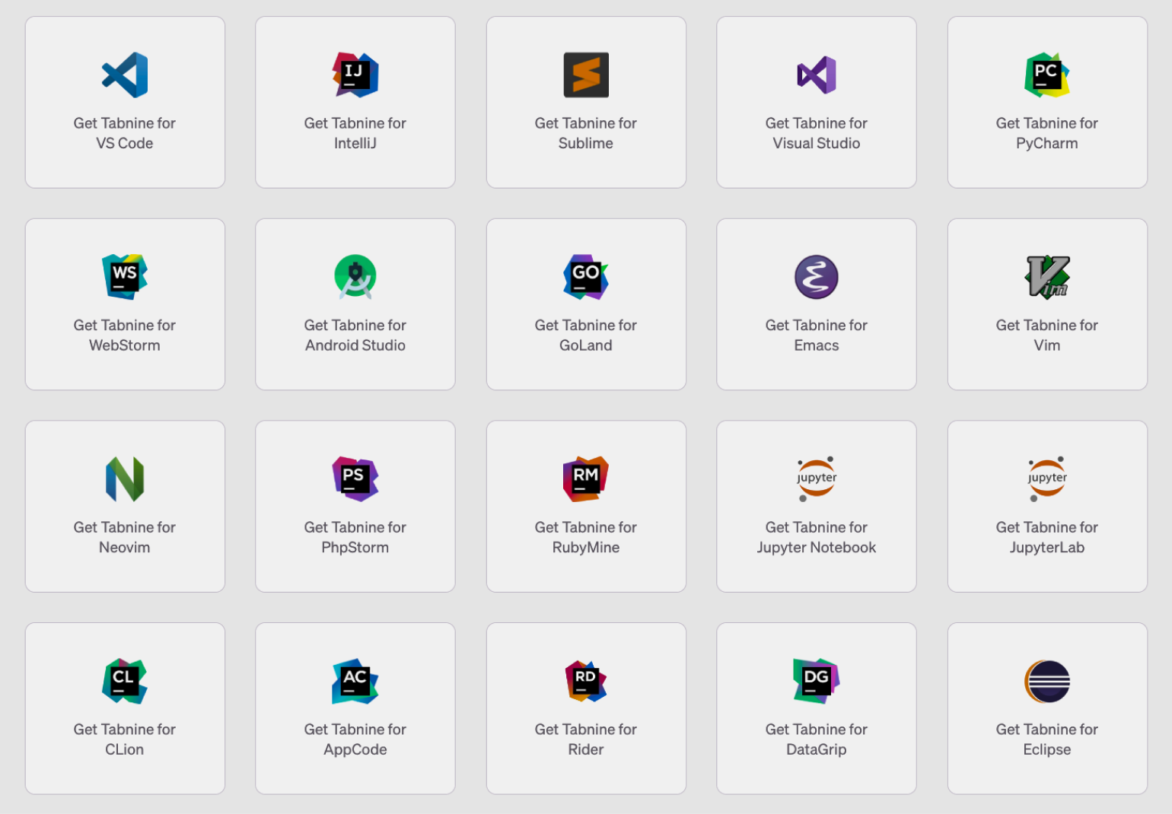
Task: Follow the 'Get Tabnine for Sublime' text
Action: point(586,133)
